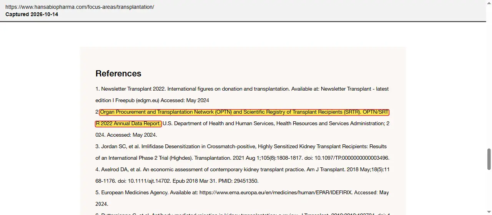Screen dimensions: 492x215
Task: Click the Freepub (edgm.eu) Accessed: May 2024 line
Action: tap(152, 101)
